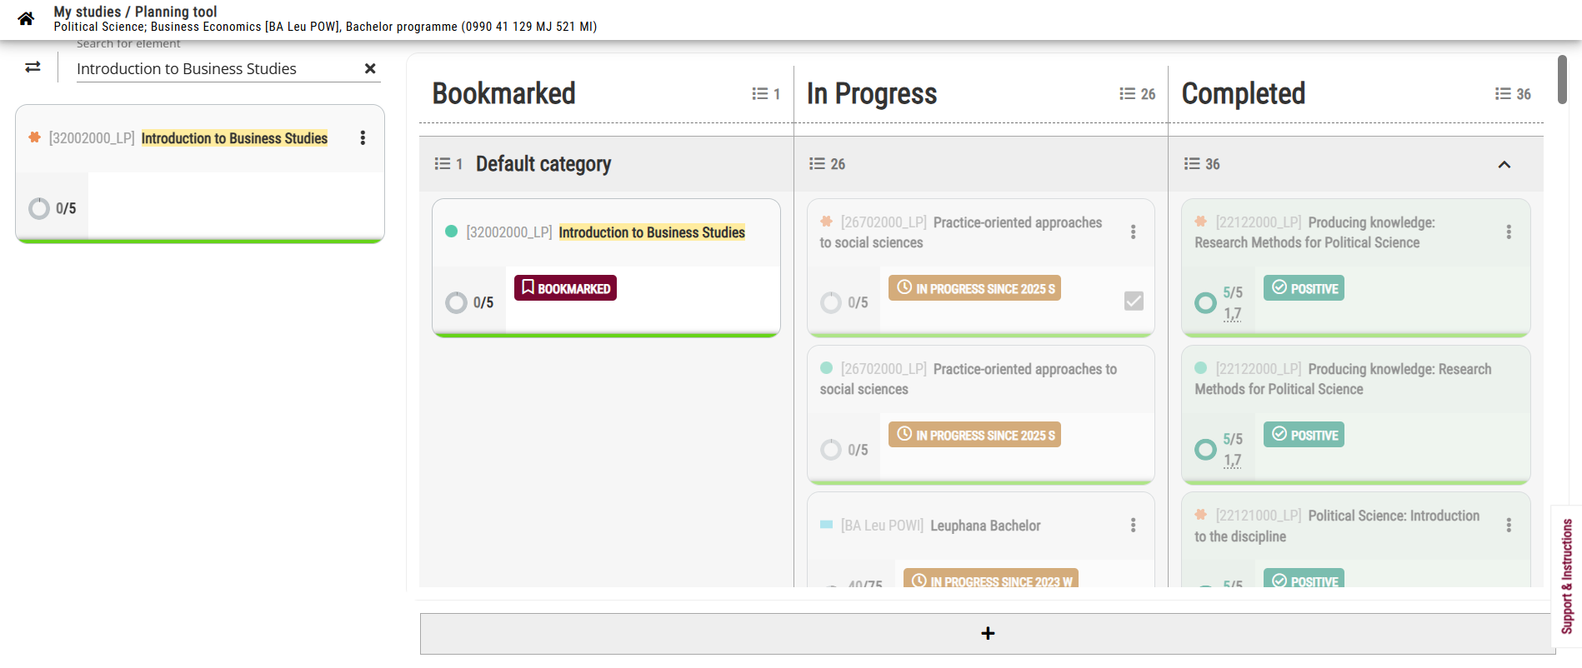Click the Bookmarked list count icon

point(766,94)
